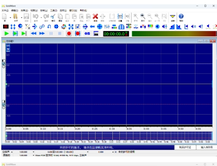Open the Fade out volume icon
This screenshot has height=166, width=217.
[179, 26]
